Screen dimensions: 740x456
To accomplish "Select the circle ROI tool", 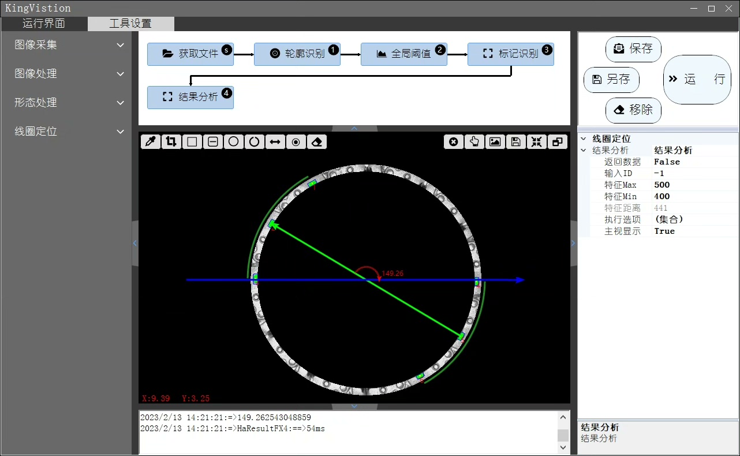I will (234, 141).
